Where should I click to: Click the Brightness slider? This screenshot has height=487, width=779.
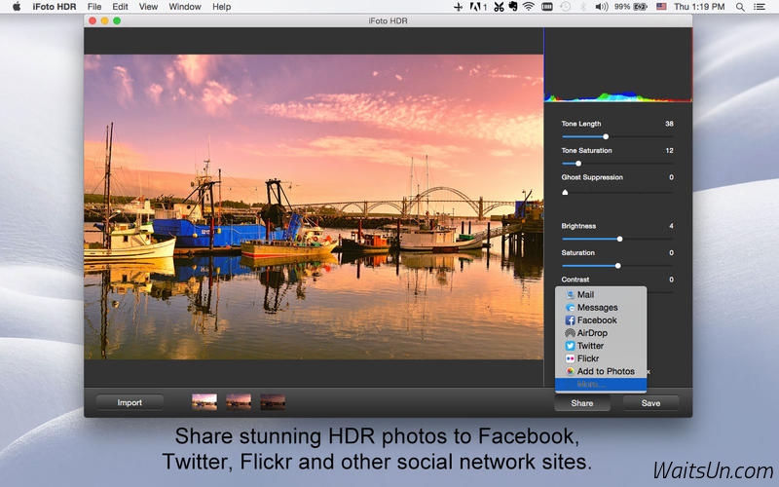tap(617, 239)
